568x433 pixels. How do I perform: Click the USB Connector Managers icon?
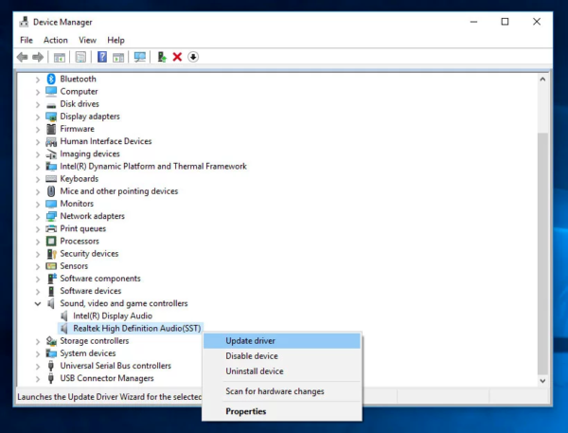[x=51, y=378]
